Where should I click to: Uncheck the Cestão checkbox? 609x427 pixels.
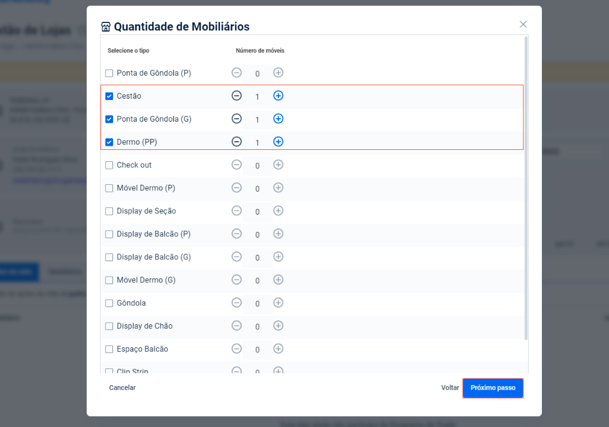109,96
